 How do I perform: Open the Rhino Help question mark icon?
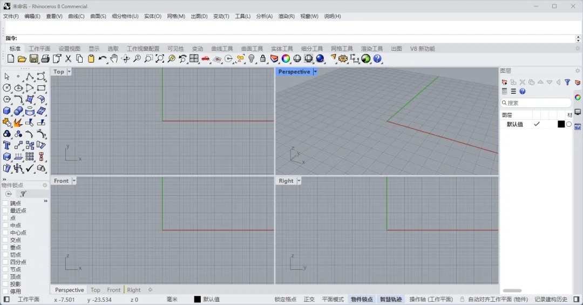coord(377,59)
